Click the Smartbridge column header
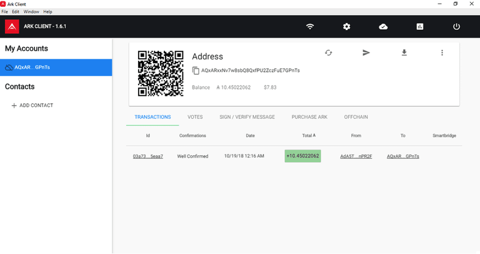480x254 pixels. pyautogui.click(x=444, y=135)
